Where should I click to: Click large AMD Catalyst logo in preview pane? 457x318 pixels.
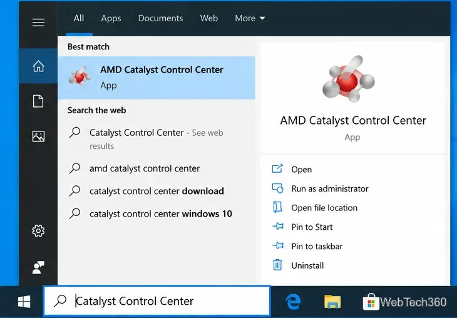pyautogui.click(x=348, y=79)
